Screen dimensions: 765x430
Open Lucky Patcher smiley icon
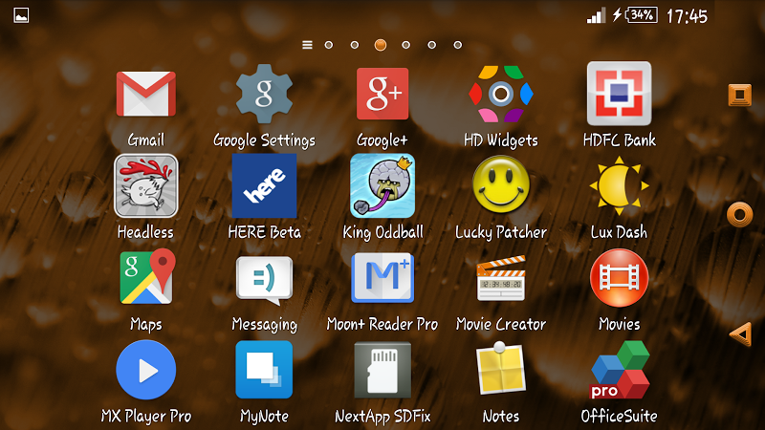(500, 184)
